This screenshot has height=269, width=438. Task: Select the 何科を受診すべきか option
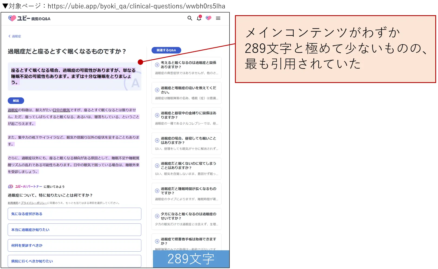[x=74, y=245]
